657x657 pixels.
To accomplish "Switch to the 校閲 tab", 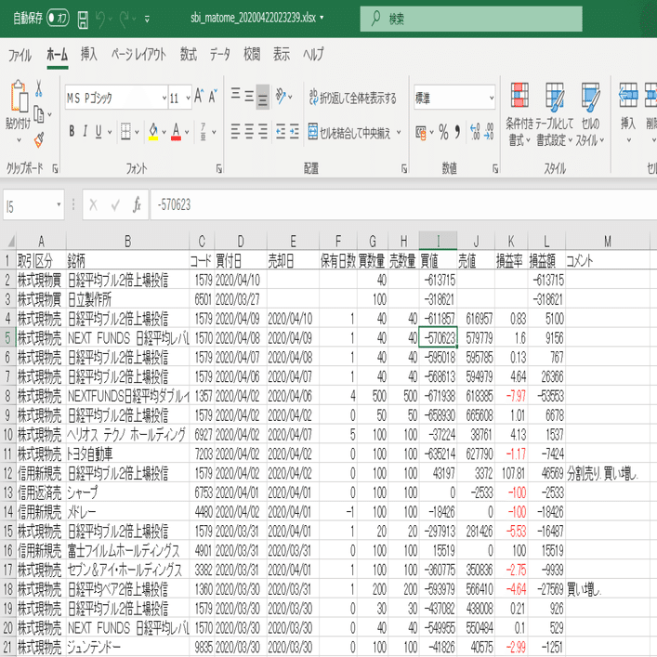I will click(x=252, y=54).
